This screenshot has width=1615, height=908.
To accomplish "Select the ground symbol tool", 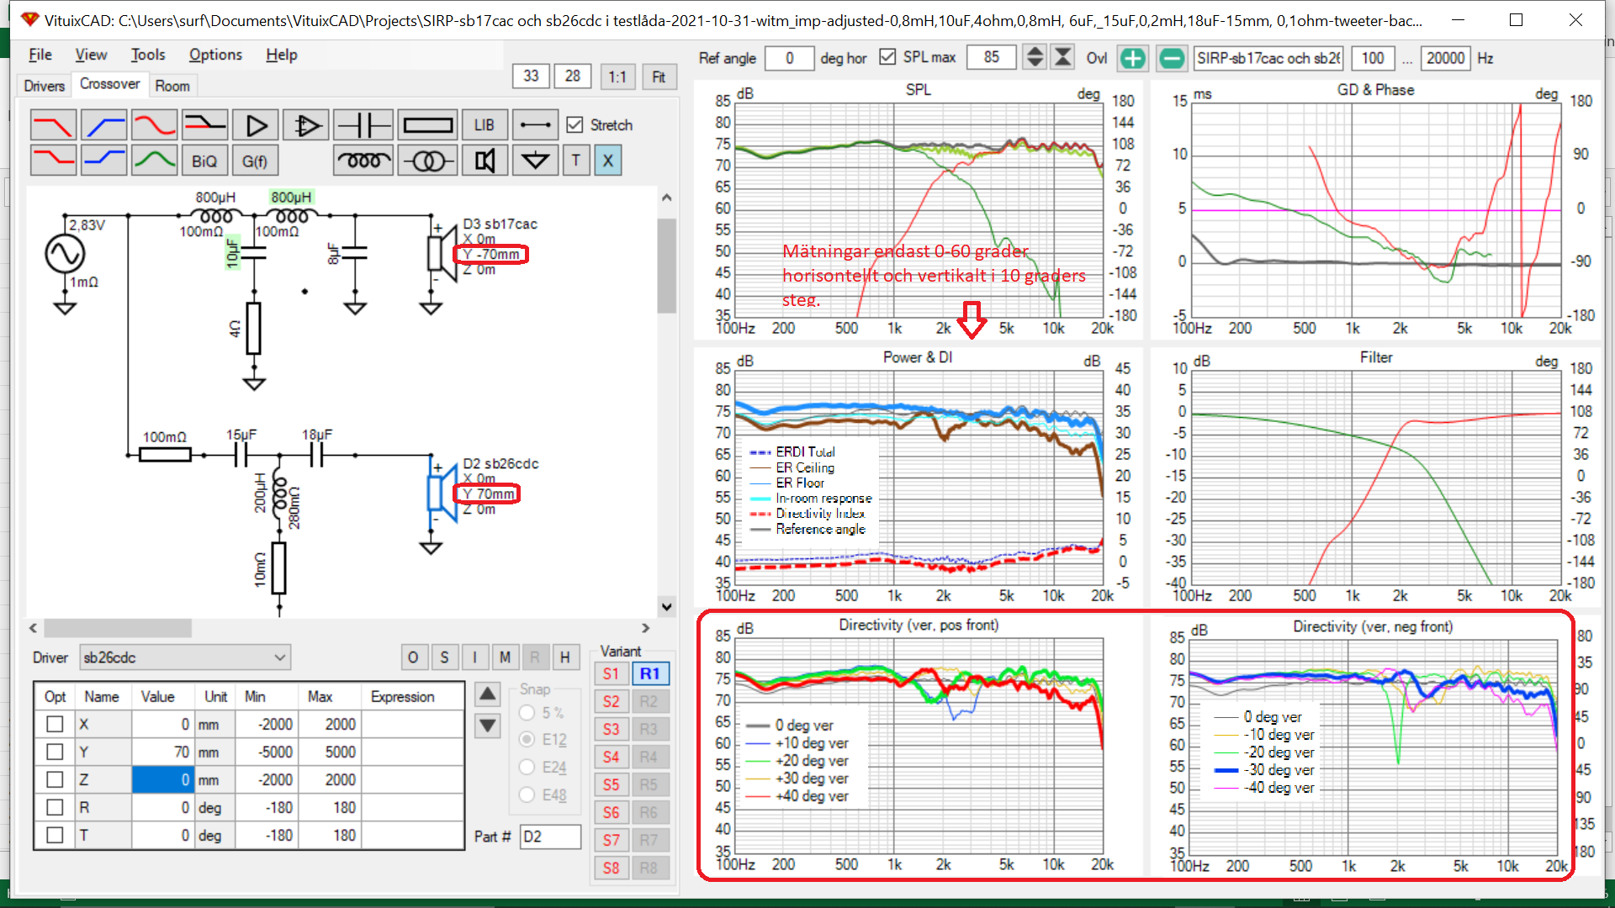I will 535,161.
